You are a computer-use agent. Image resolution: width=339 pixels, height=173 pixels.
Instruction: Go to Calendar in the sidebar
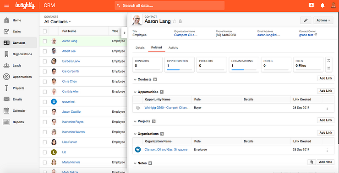pyautogui.click(x=18, y=111)
